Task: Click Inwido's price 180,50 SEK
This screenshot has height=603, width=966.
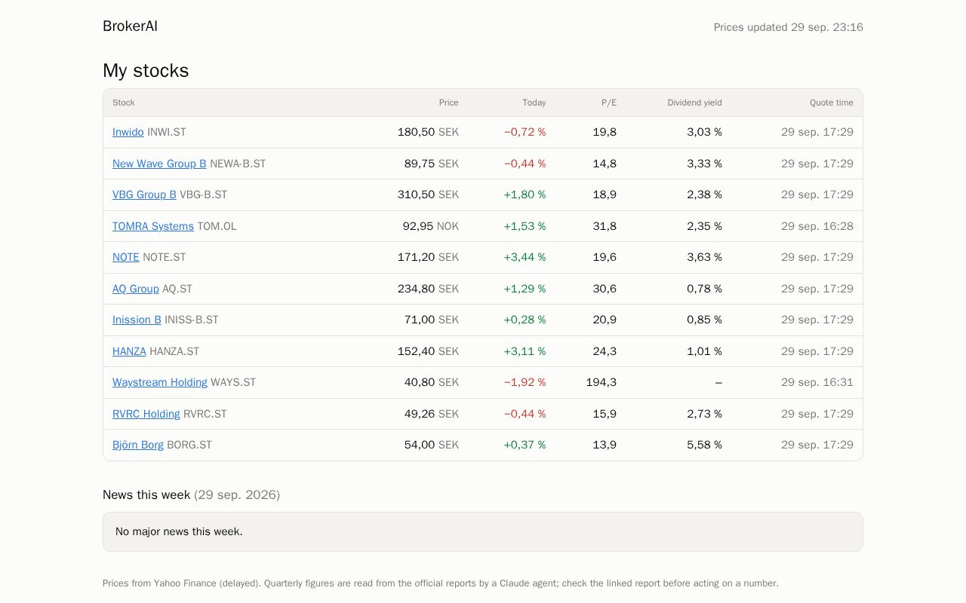Action: click(428, 132)
